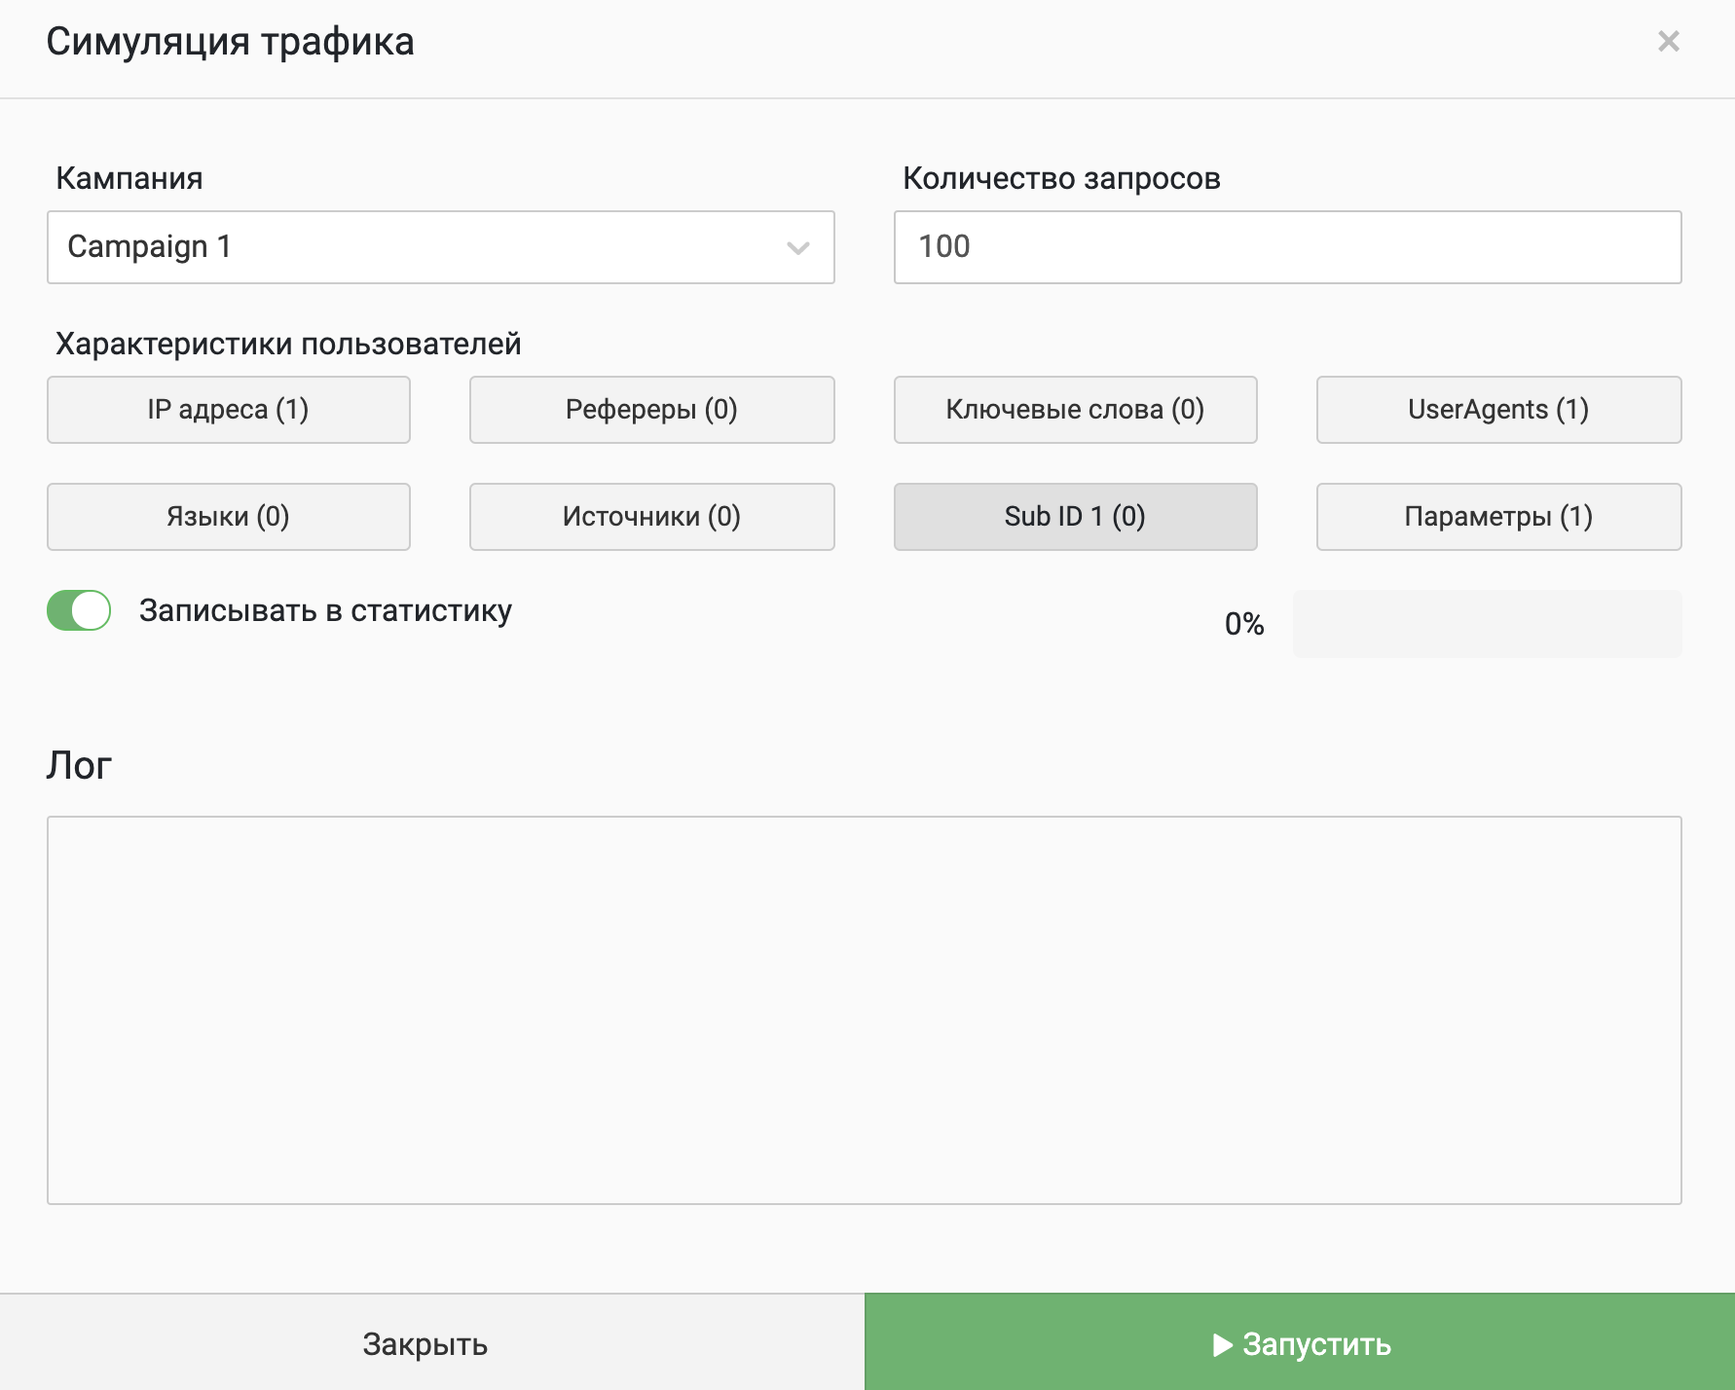The image size is (1735, 1390).
Task: Start simulation with the Запустить button
Action: click(1300, 1343)
